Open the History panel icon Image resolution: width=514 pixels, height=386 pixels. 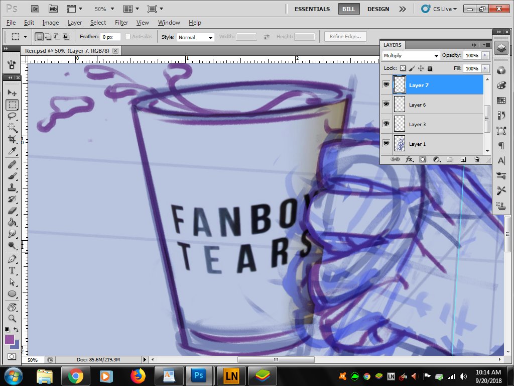click(501, 115)
